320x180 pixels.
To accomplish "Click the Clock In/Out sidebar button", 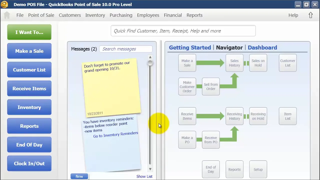I will [x=29, y=163].
